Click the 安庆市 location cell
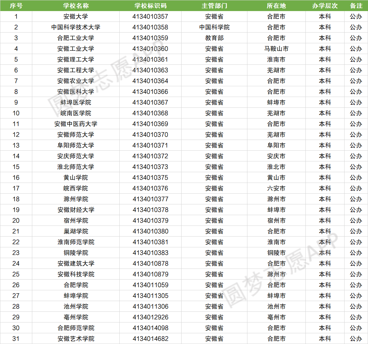368x344 pixels. (x=276, y=156)
